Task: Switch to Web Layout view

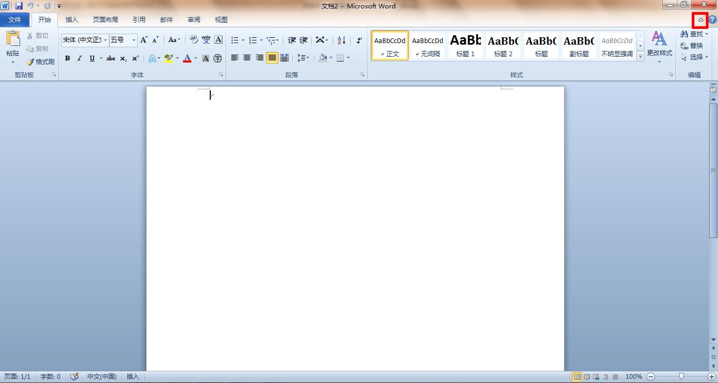Action: pyautogui.click(x=596, y=377)
